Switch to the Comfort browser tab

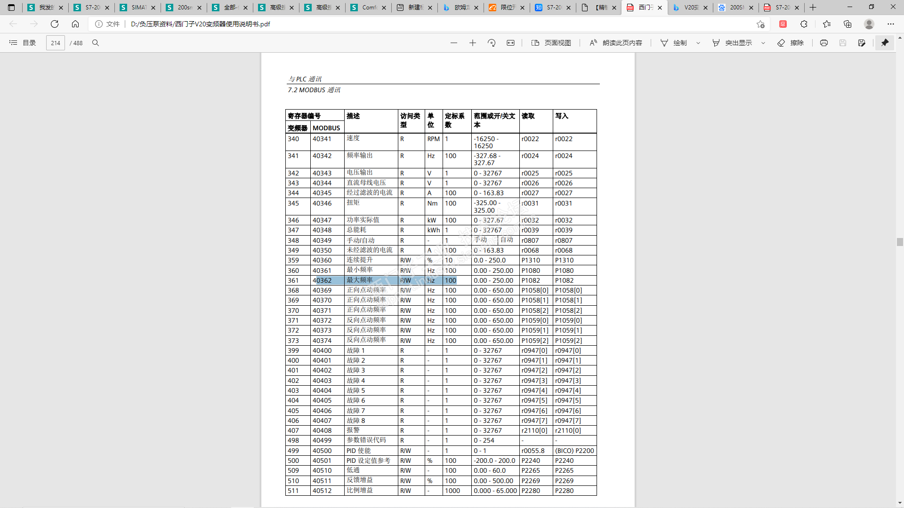pos(369,8)
